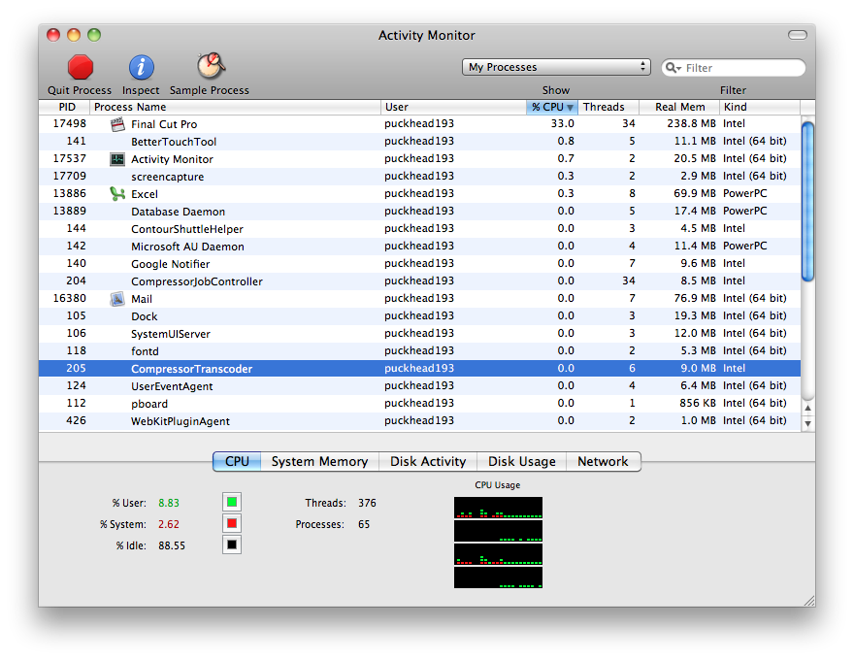Sort by the User column header
Screen dimensions: 854x660
coord(453,107)
